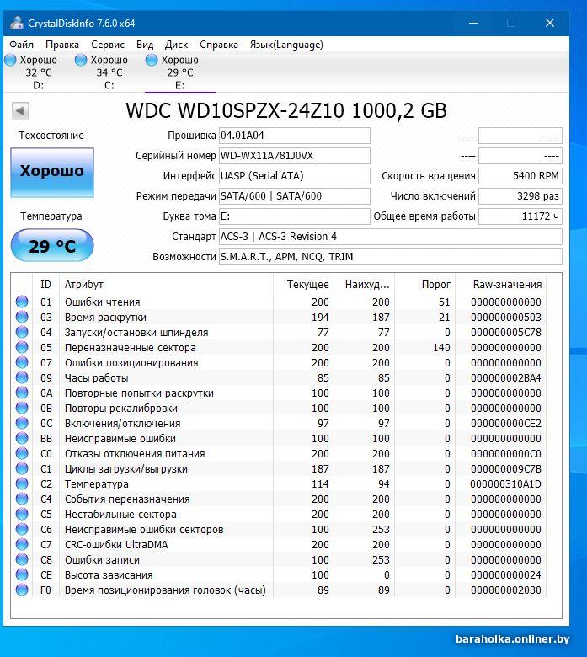Image resolution: width=587 pixels, height=657 pixels.
Task: Click status circle for C7 CRC-ошибки UltraDMA
Action: click(x=22, y=544)
